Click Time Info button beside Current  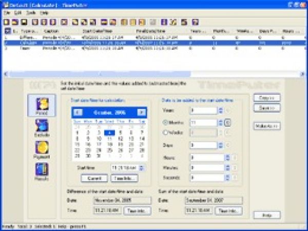coord(125,178)
